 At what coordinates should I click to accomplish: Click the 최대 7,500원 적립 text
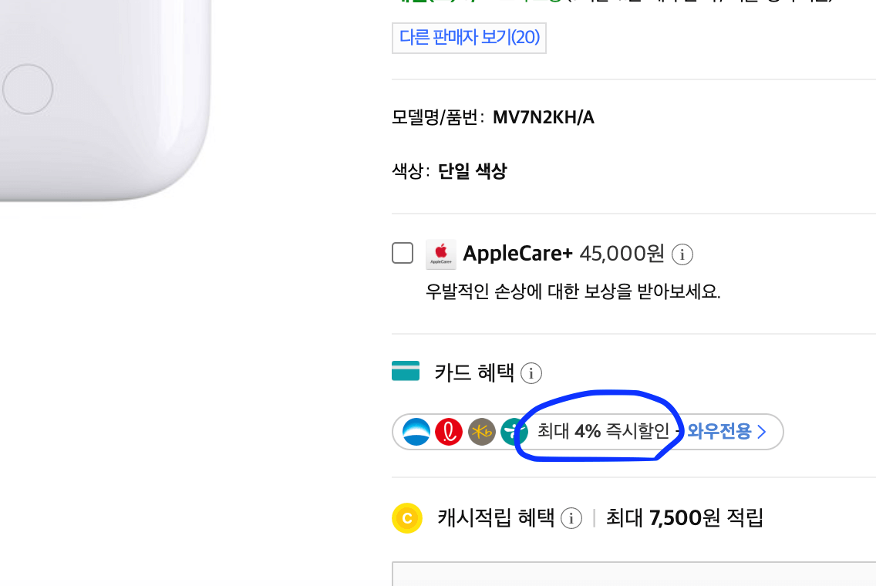pyautogui.click(x=683, y=518)
